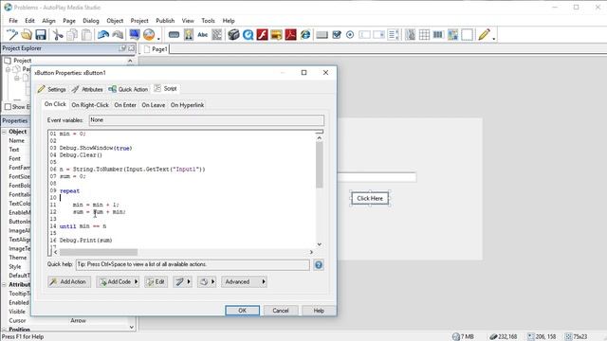Insert a RadioButton object from toolbar
This screenshot has height=341, width=607.
tap(350, 35)
